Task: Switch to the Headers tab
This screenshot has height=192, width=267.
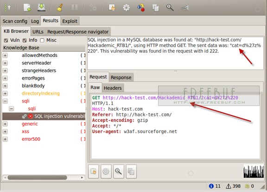Action: pyautogui.click(x=113, y=88)
